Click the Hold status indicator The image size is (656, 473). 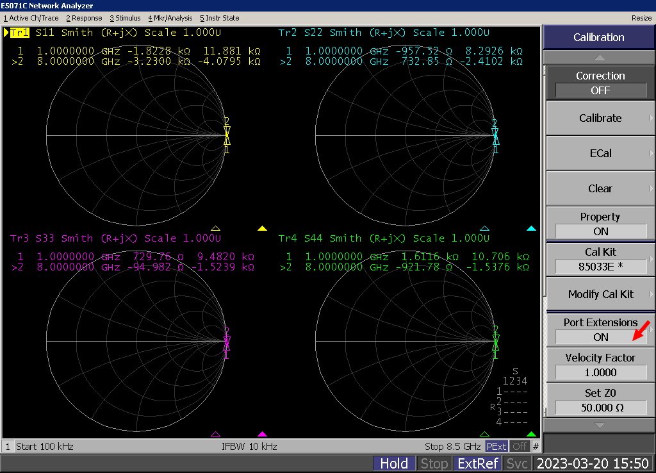coord(394,463)
